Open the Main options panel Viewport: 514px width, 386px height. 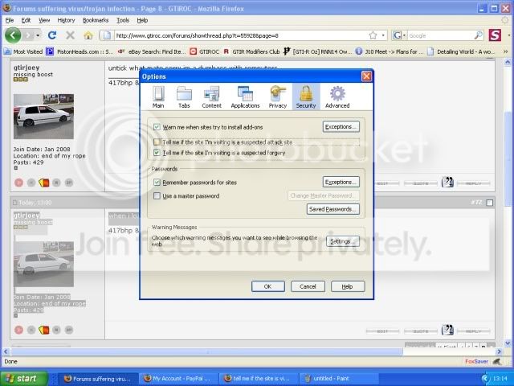click(158, 96)
